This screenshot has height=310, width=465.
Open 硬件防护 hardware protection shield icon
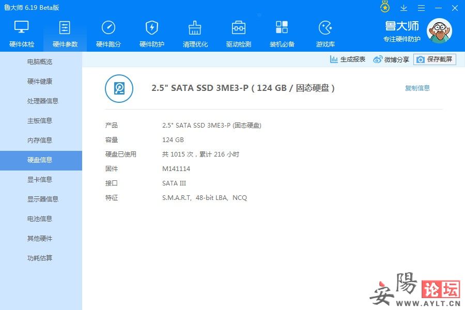pos(152,27)
